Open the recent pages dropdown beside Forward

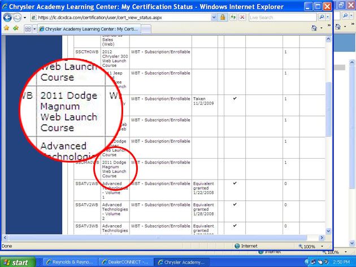[25, 17]
